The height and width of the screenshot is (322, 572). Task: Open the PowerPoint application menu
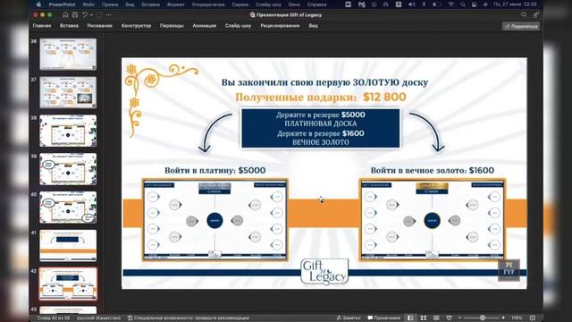[x=62, y=4]
